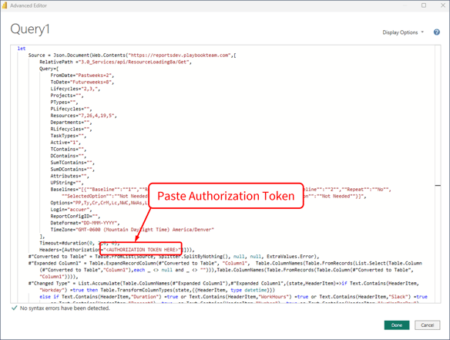Click the TContains="" line
The width and height of the screenshot is (450, 340).
(69, 149)
